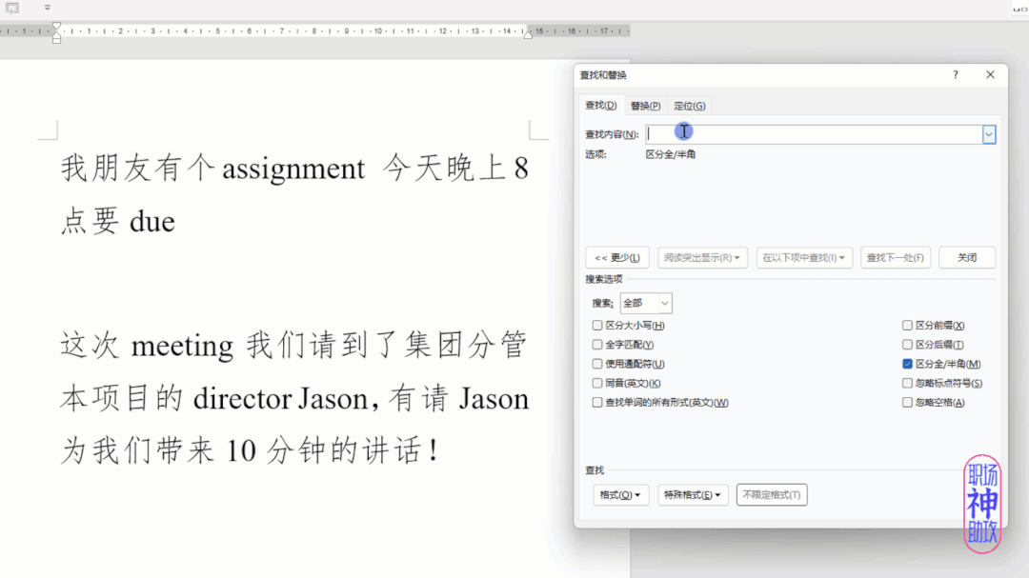Click the << 更少(L) button
The height and width of the screenshot is (578, 1029).
(x=616, y=258)
